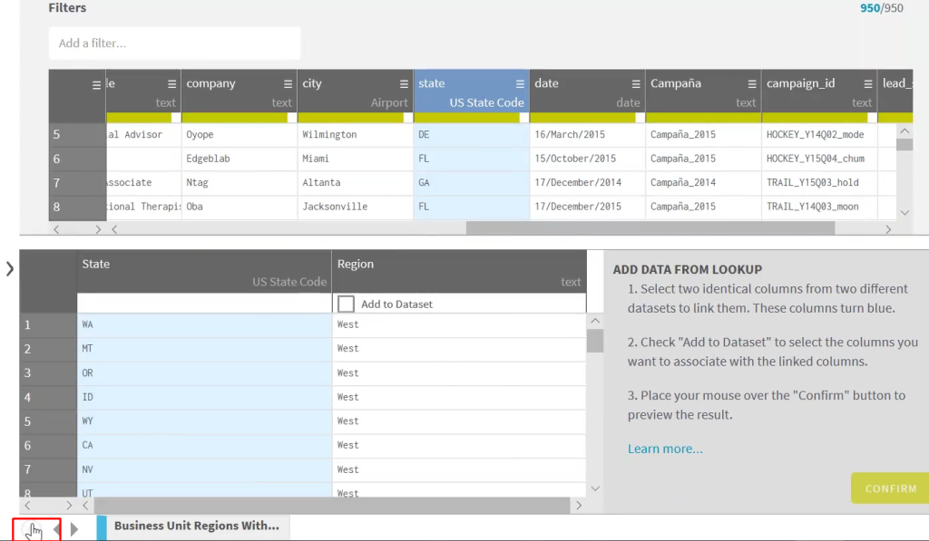Open the Campaña column menu icon
Screen dimensions: 929x541
click(x=753, y=83)
